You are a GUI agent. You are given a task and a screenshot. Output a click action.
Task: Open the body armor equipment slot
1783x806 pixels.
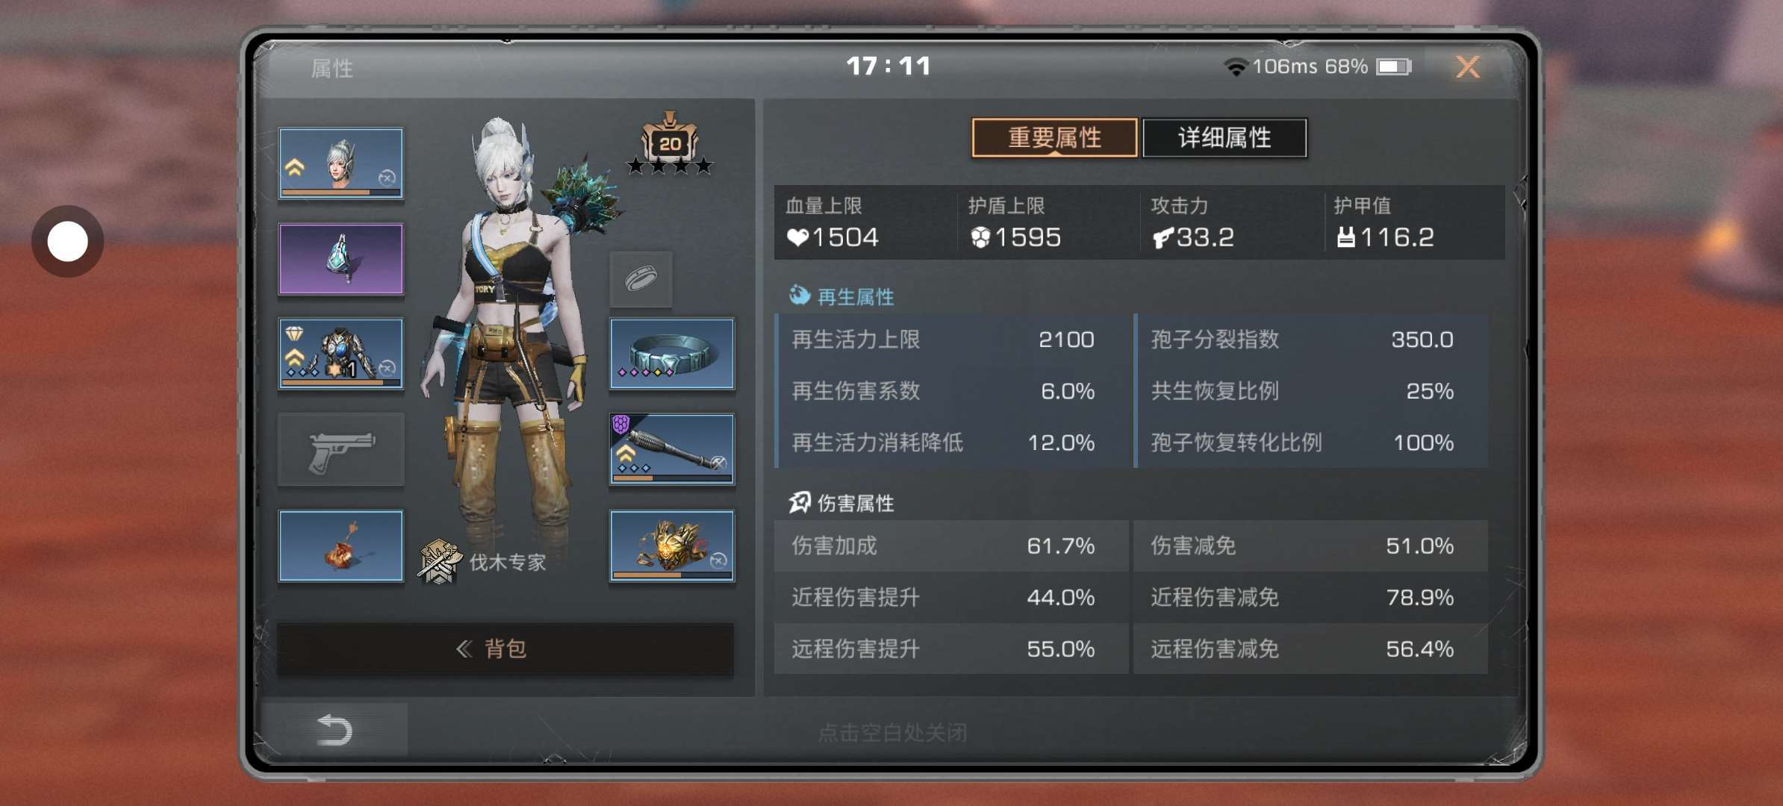341,354
